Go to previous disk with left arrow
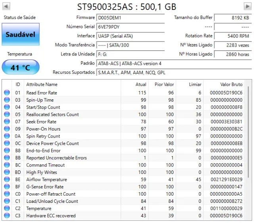This screenshot has width=254, height=223. [x=6, y=6]
